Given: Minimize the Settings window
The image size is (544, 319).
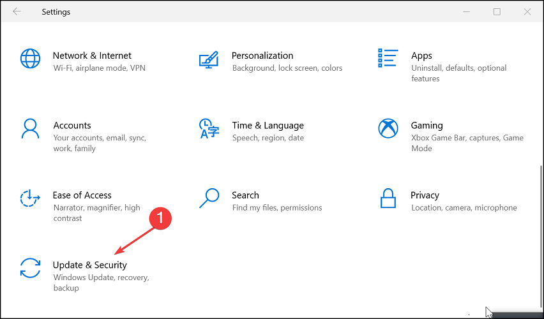Looking at the screenshot, I should (x=467, y=11).
